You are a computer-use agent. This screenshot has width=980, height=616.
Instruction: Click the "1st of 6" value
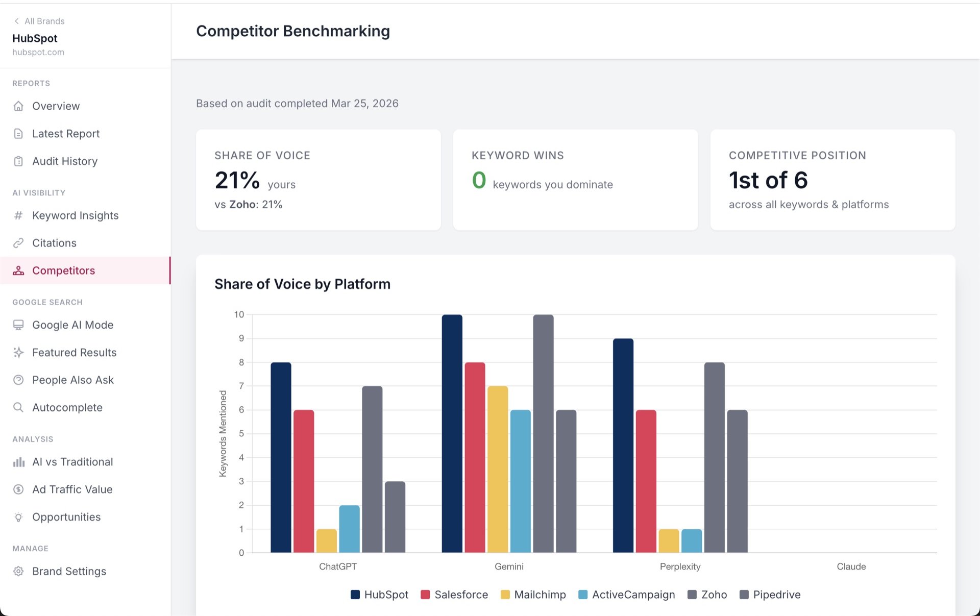click(768, 180)
